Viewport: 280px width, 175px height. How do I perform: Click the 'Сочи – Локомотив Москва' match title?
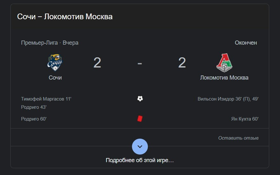click(x=65, y=17)
